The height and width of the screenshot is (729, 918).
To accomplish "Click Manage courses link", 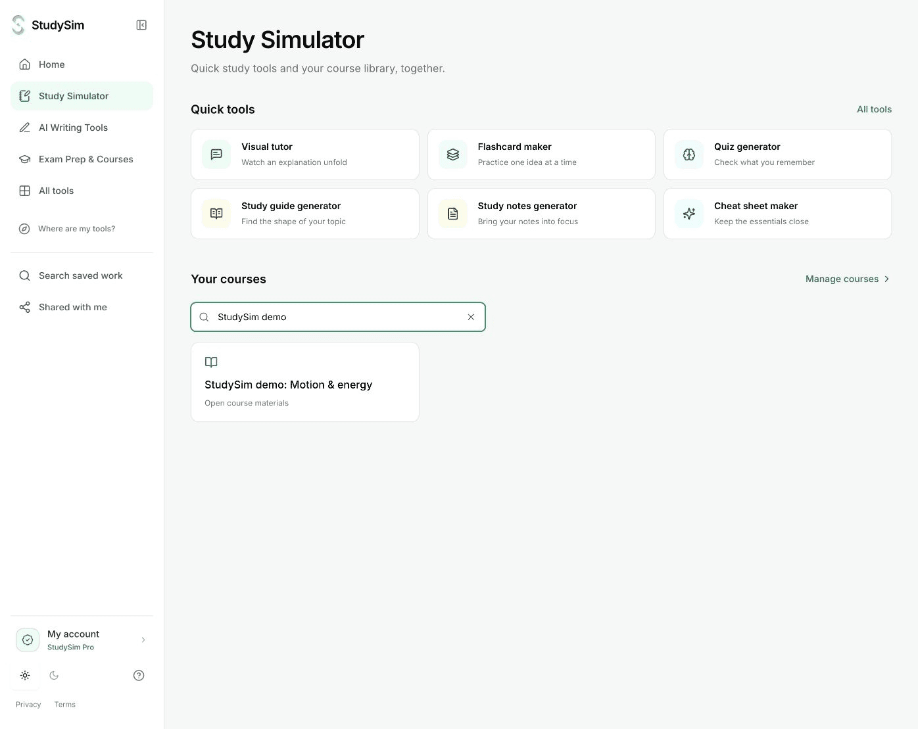I will click(848, 279).
